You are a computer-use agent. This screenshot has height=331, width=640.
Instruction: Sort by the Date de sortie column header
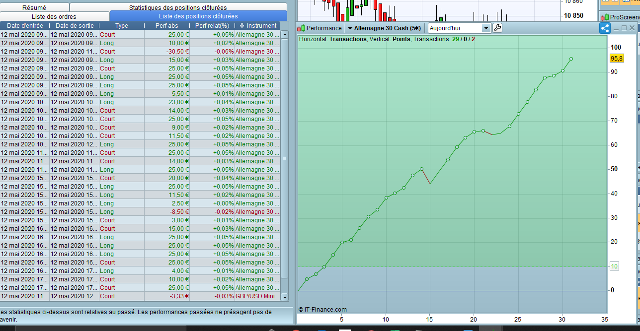74,26
